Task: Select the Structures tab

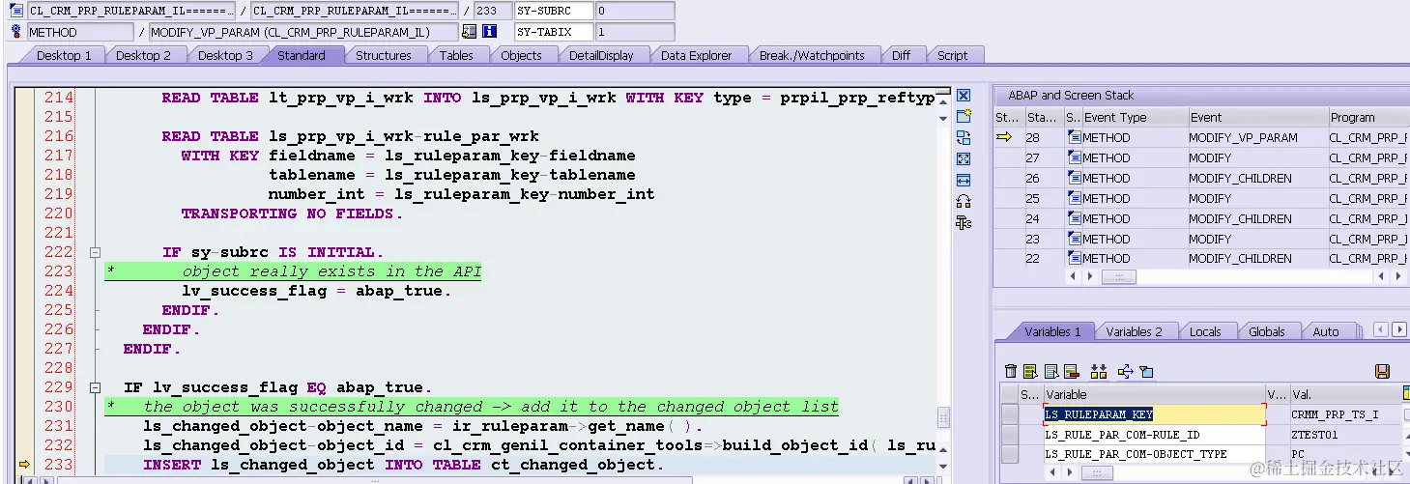Action: pyautogui.click(x=383, y=55)
